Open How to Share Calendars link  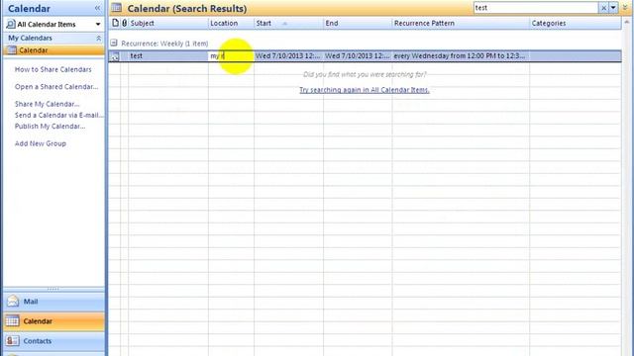53,69
